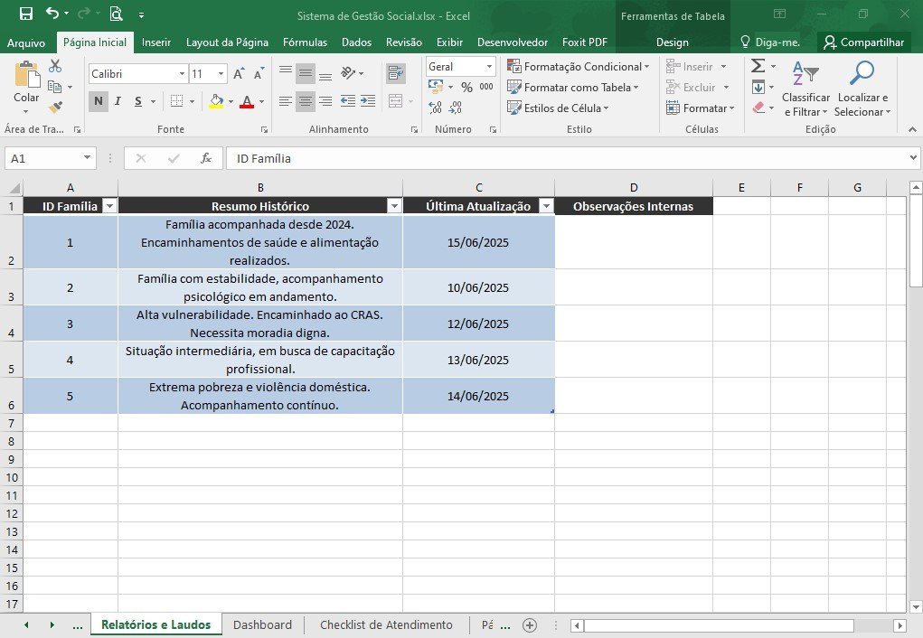Open Formatar cells menu

point(700,108)
